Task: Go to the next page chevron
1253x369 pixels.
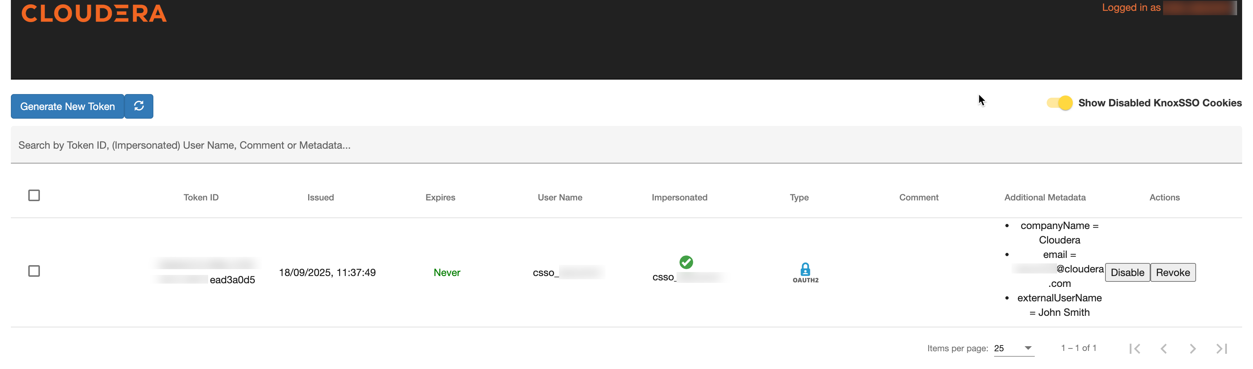Action: (x=1192, y=349)
